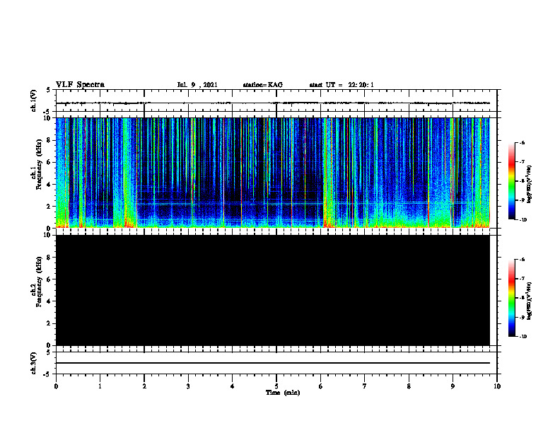Click time axis tick label "2" at bottom
Screen dimensions: 560x433
[x=144, y=386]
